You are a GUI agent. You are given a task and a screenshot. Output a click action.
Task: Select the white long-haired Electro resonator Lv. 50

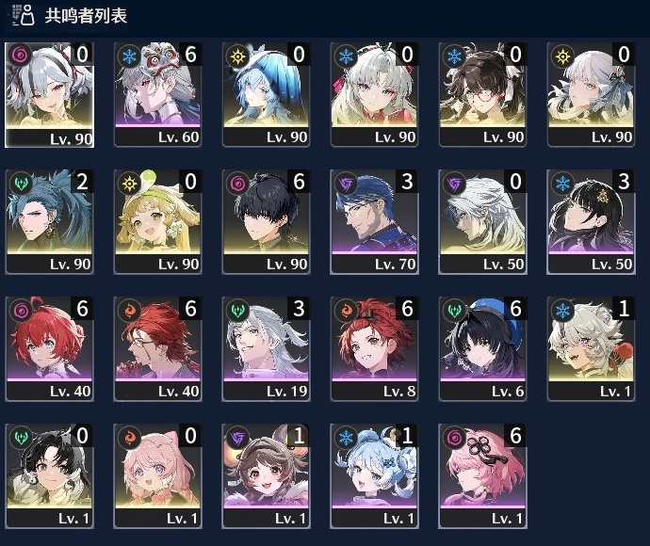[x=482, y=221]
